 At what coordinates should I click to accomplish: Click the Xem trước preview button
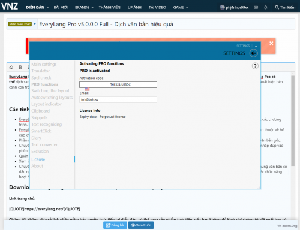(x=141, y=225)
